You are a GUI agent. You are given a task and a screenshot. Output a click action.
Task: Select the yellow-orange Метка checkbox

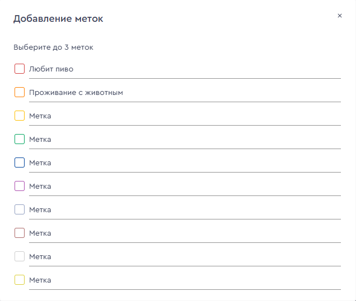[20, 116]
